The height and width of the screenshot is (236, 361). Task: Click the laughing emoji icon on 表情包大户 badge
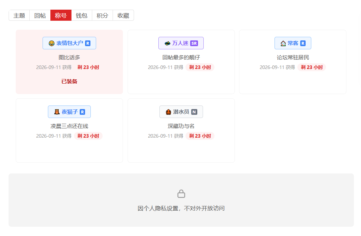pyautogui.click(x=51, y=43)
